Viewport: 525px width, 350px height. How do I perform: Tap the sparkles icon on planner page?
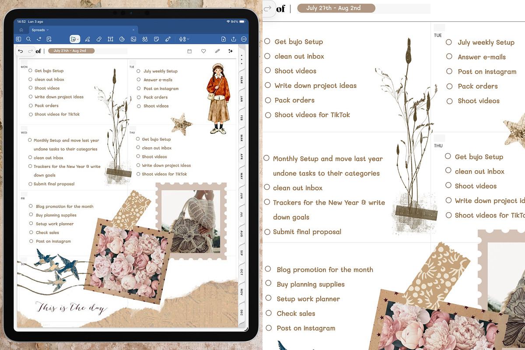[x=231, y=51]
